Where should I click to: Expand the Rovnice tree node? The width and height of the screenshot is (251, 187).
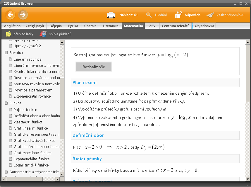(6, 52)
